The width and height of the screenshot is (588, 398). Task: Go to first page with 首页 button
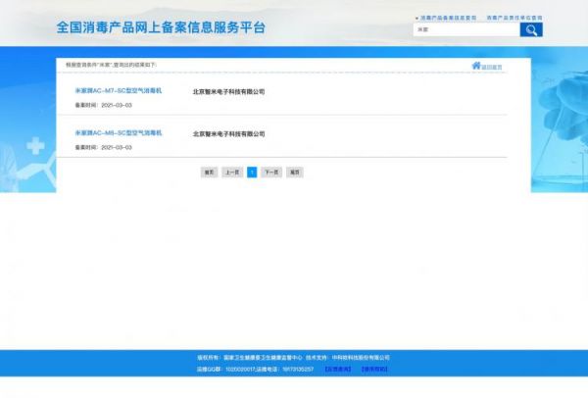(209, 173)
